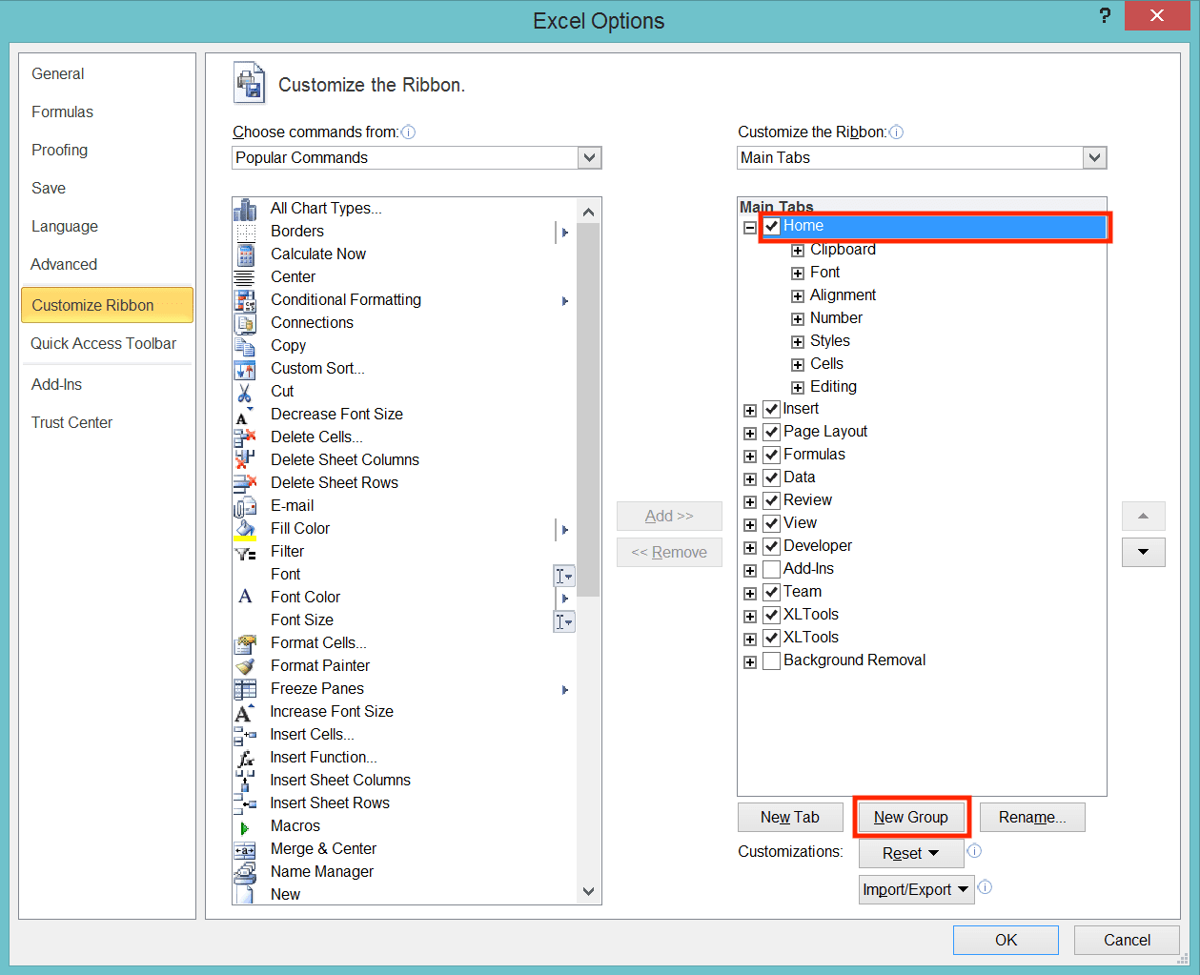Click the Custom Sort icon
Viewport: 1200px width, 975px height.
pos(245,369)
